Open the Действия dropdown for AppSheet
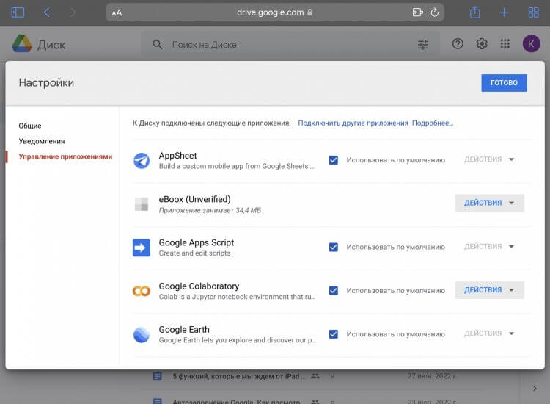550x404 pixels. (x=489, y=159)
